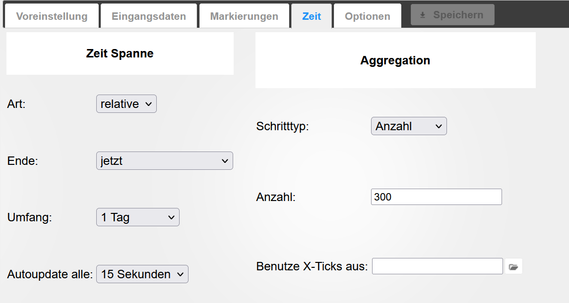
Task: Click the Umfang label text
Action: point(30,217)
